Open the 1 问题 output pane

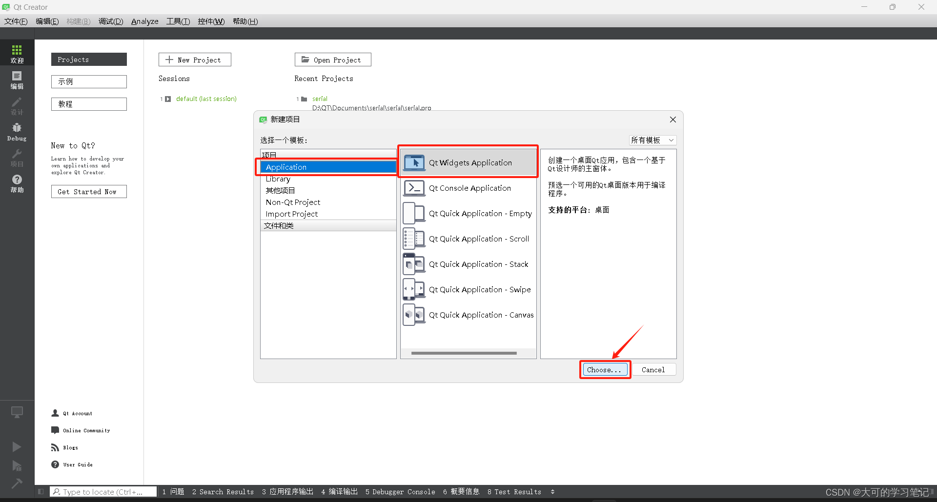click(x=173, y=492)
